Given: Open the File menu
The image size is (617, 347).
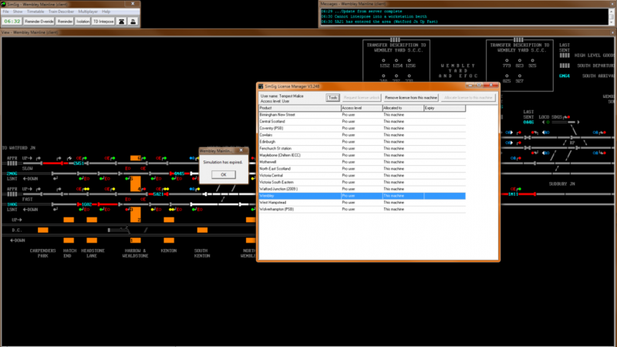Looking at the screenshot, I should coord(5,12).
